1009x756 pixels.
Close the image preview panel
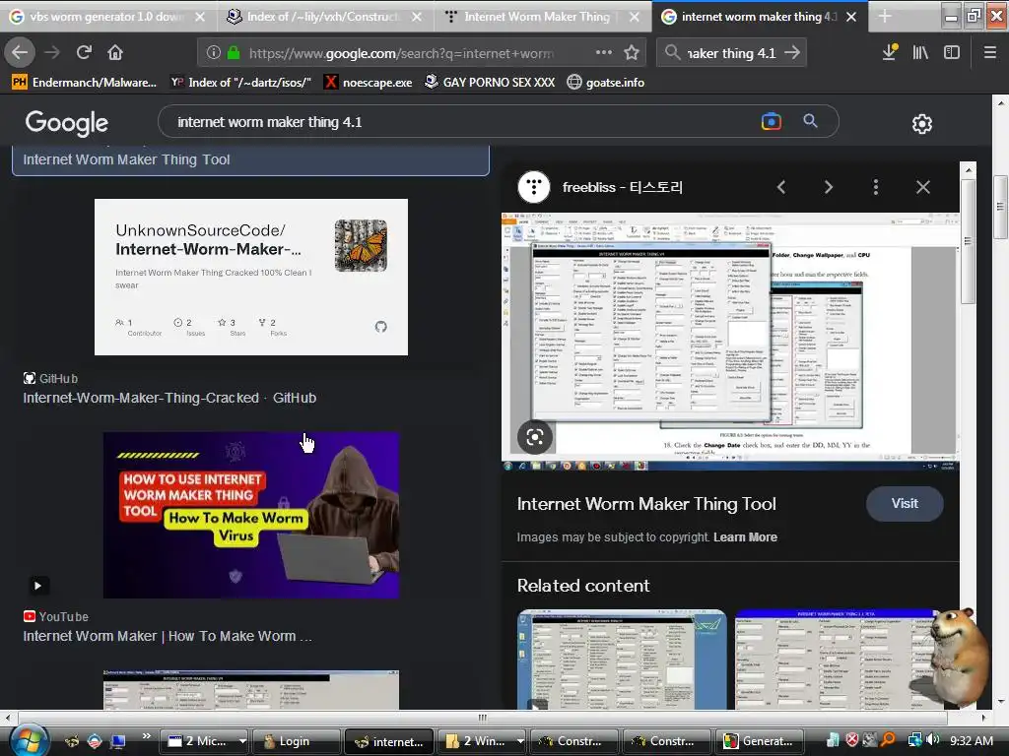[922, 187]
